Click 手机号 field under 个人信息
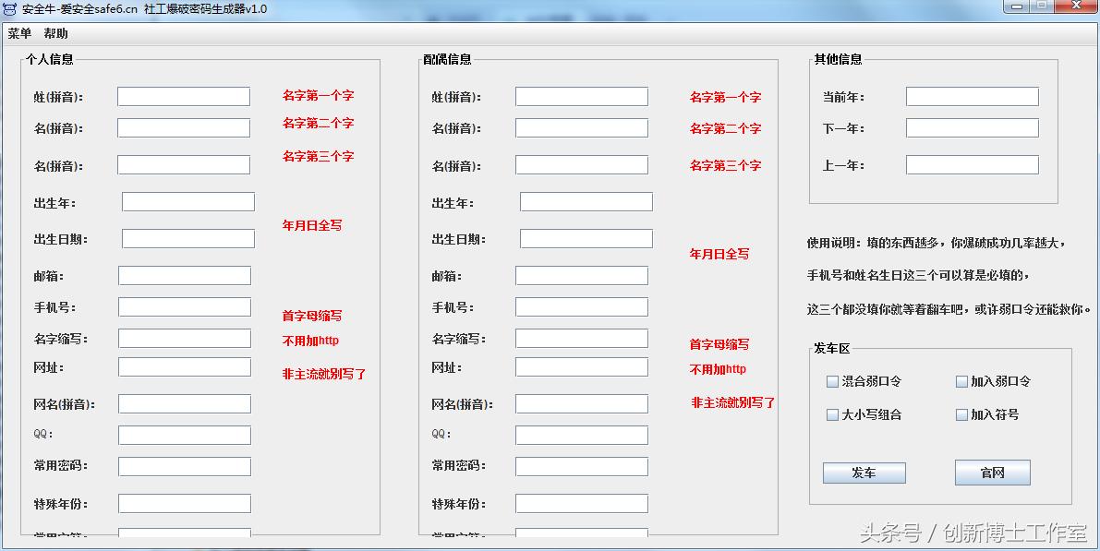The height and width of the screenshot is (551, 1100). [x=183, y=306]
